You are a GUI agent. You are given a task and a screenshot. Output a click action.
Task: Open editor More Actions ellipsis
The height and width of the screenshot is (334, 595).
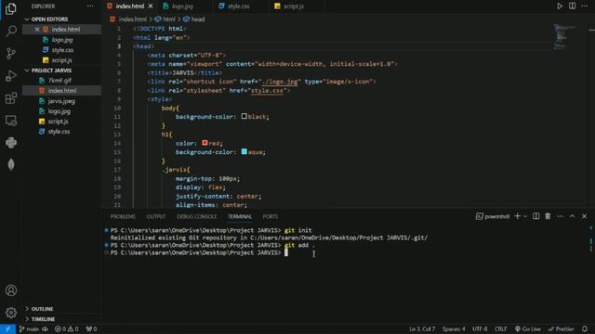pyautogui.click(x=585, y=6)
